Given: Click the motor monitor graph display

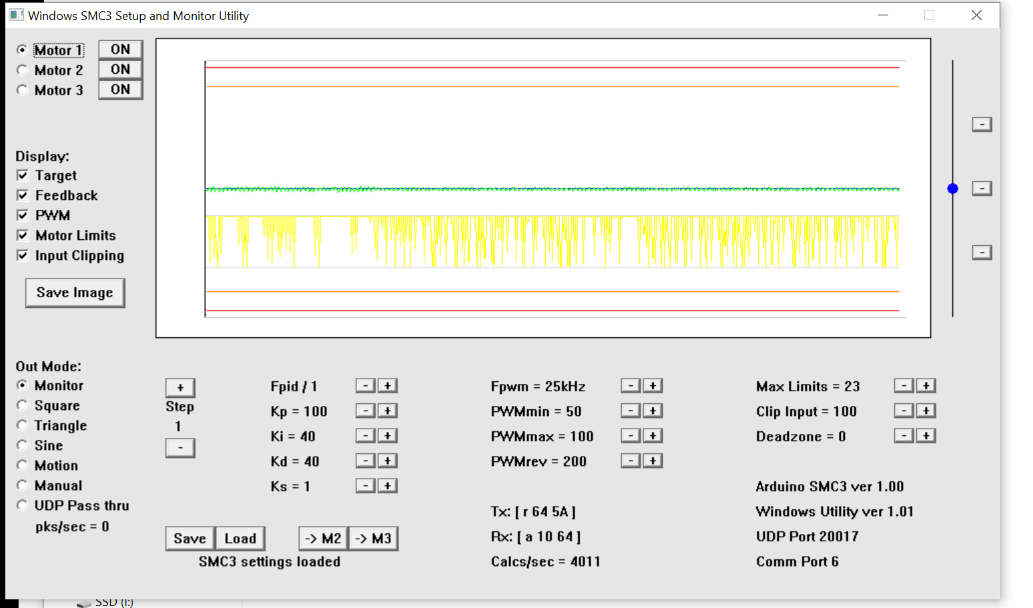Looking at the screenshot, I should tap(543, 188).
